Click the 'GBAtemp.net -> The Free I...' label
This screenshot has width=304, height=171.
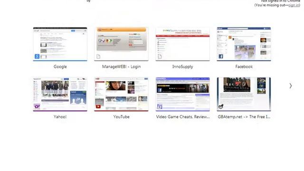click(x=244, y=117)
